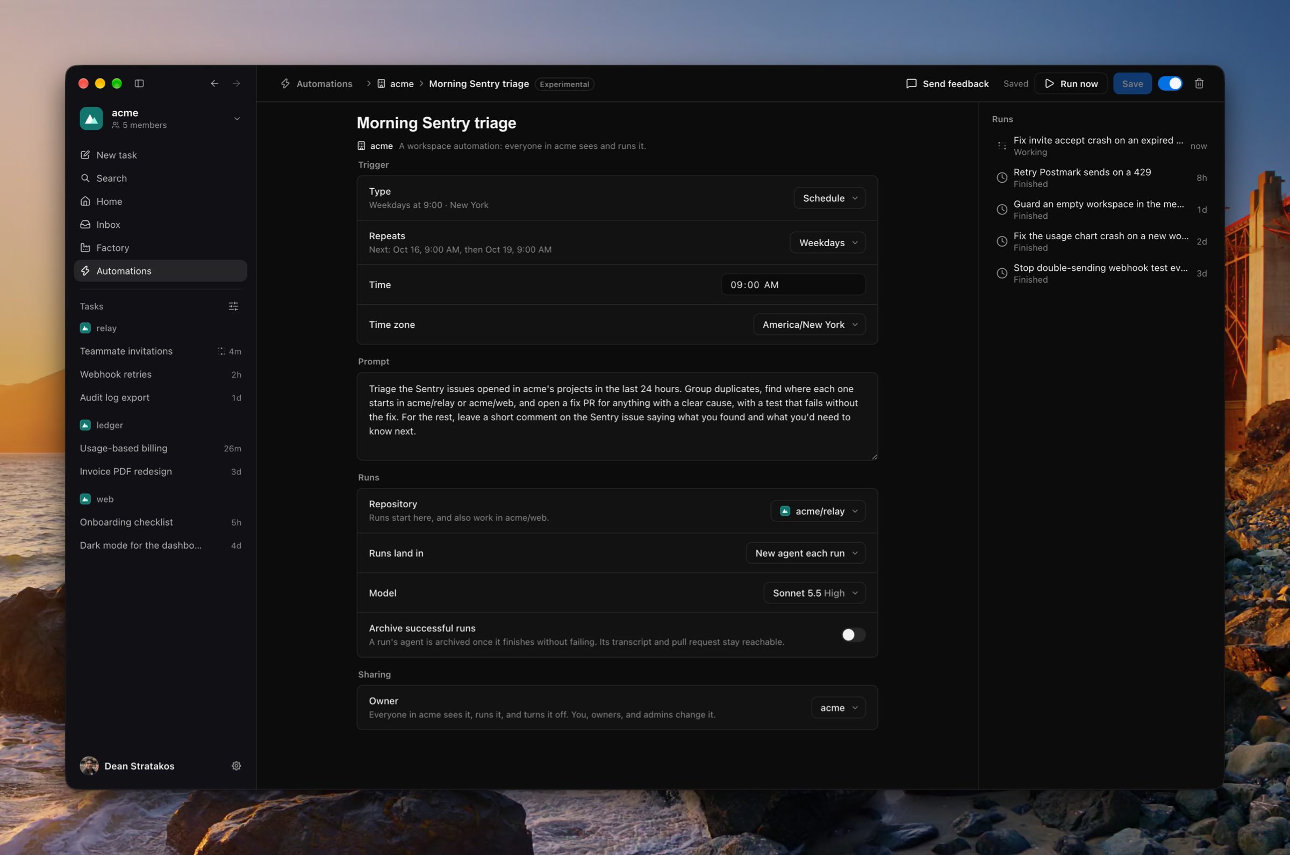Click the relay project icon in Tasks
The height and width of the screenshot is (855, 1290).
coord(85,328)
